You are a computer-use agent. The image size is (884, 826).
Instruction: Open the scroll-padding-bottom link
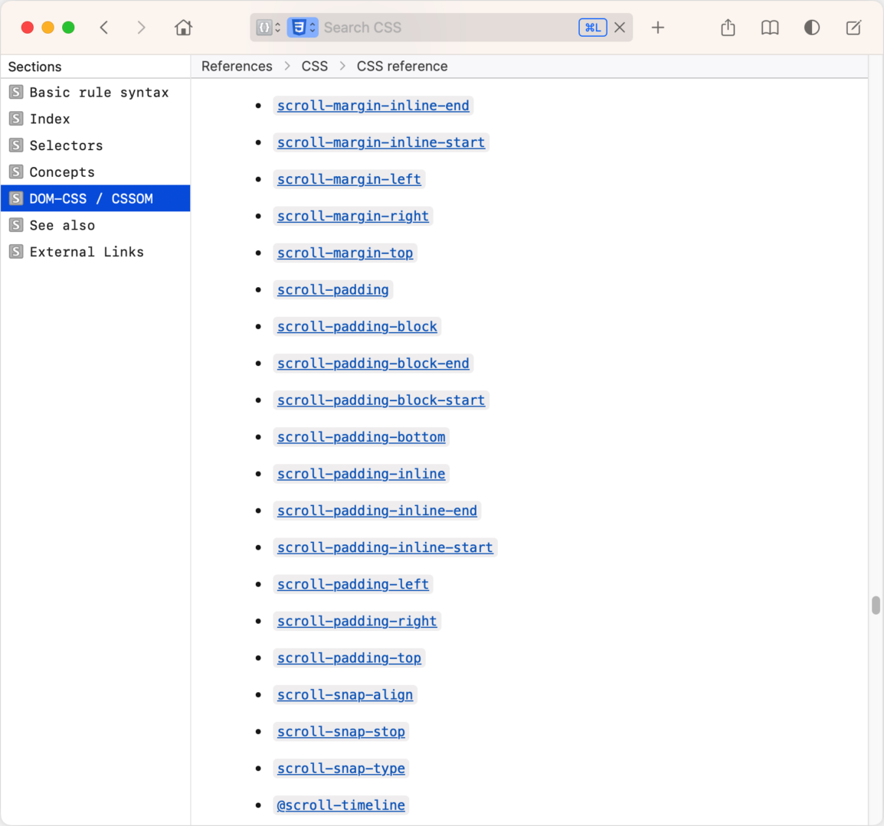[x=361, y=437]
